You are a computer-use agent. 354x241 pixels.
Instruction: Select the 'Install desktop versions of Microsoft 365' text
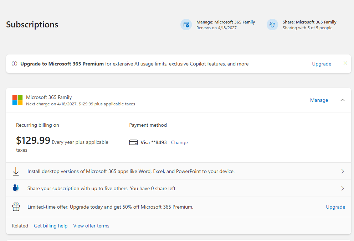[131, 171]
